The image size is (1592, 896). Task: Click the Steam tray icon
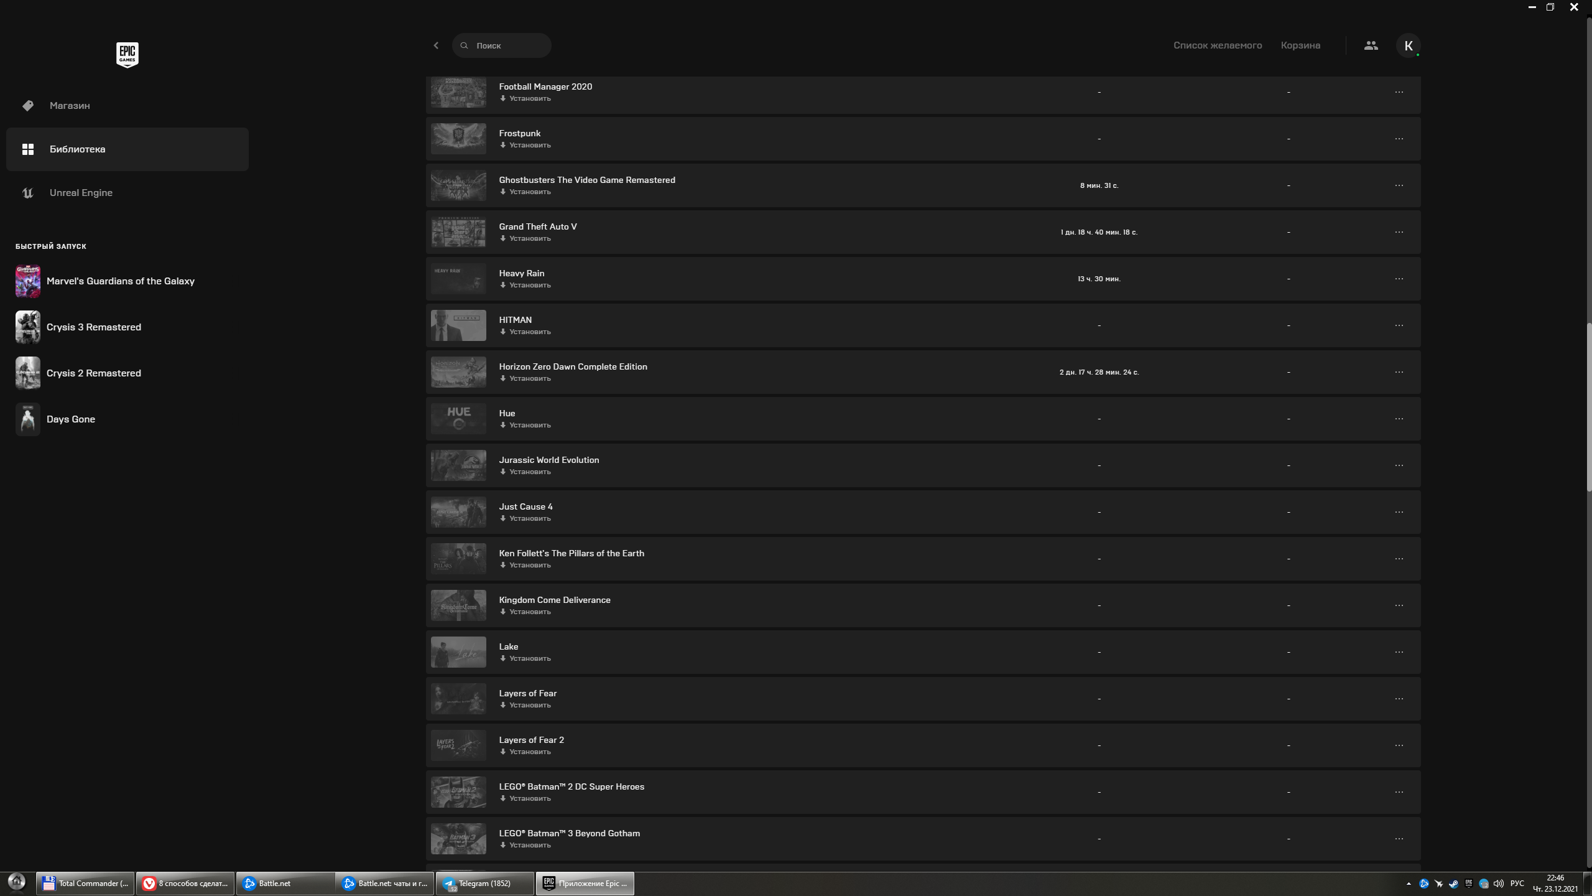click(1453, 884)
